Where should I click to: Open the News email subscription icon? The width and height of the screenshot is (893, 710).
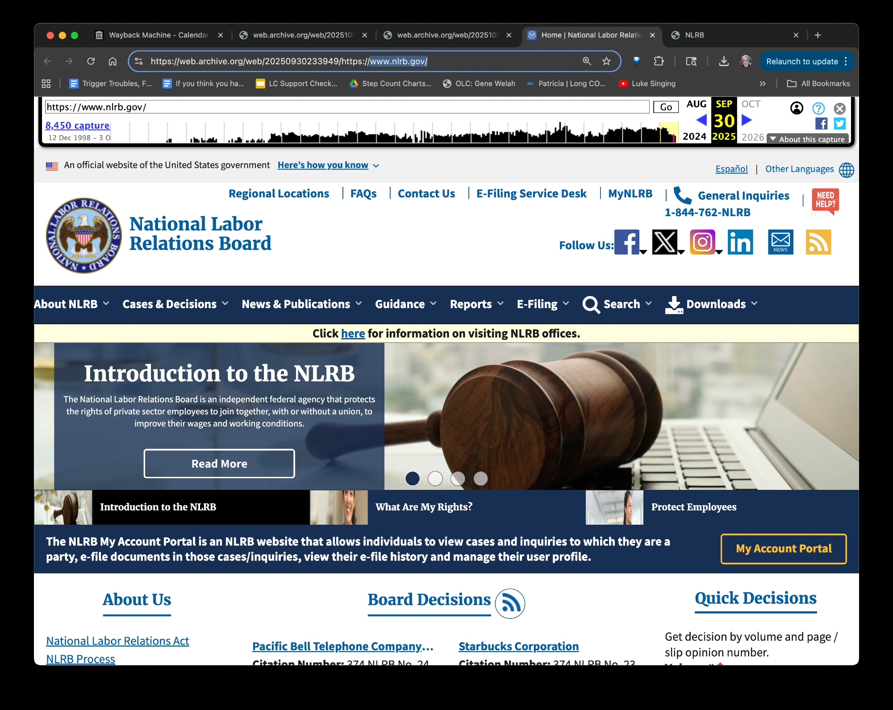[780, 242]
